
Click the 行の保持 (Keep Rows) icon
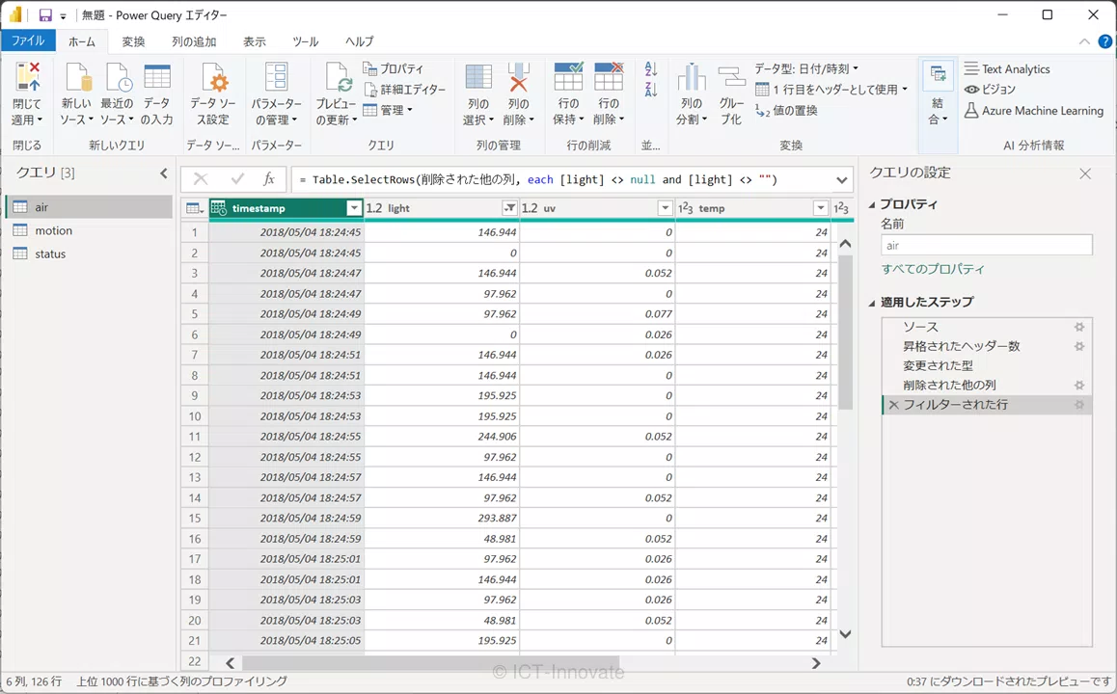(568, 77)
